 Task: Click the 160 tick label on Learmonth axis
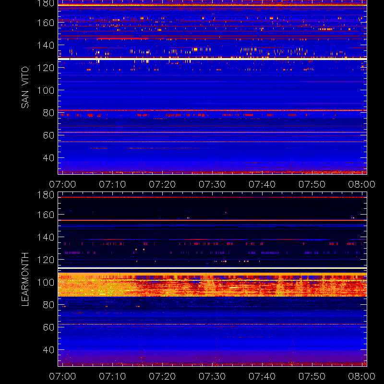(x=46, y=215)
